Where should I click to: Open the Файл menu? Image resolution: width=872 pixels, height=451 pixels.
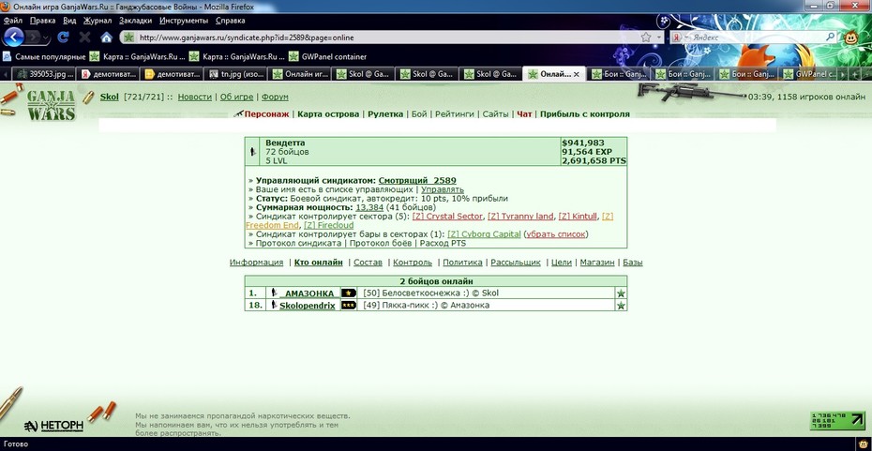pos(13,21)
